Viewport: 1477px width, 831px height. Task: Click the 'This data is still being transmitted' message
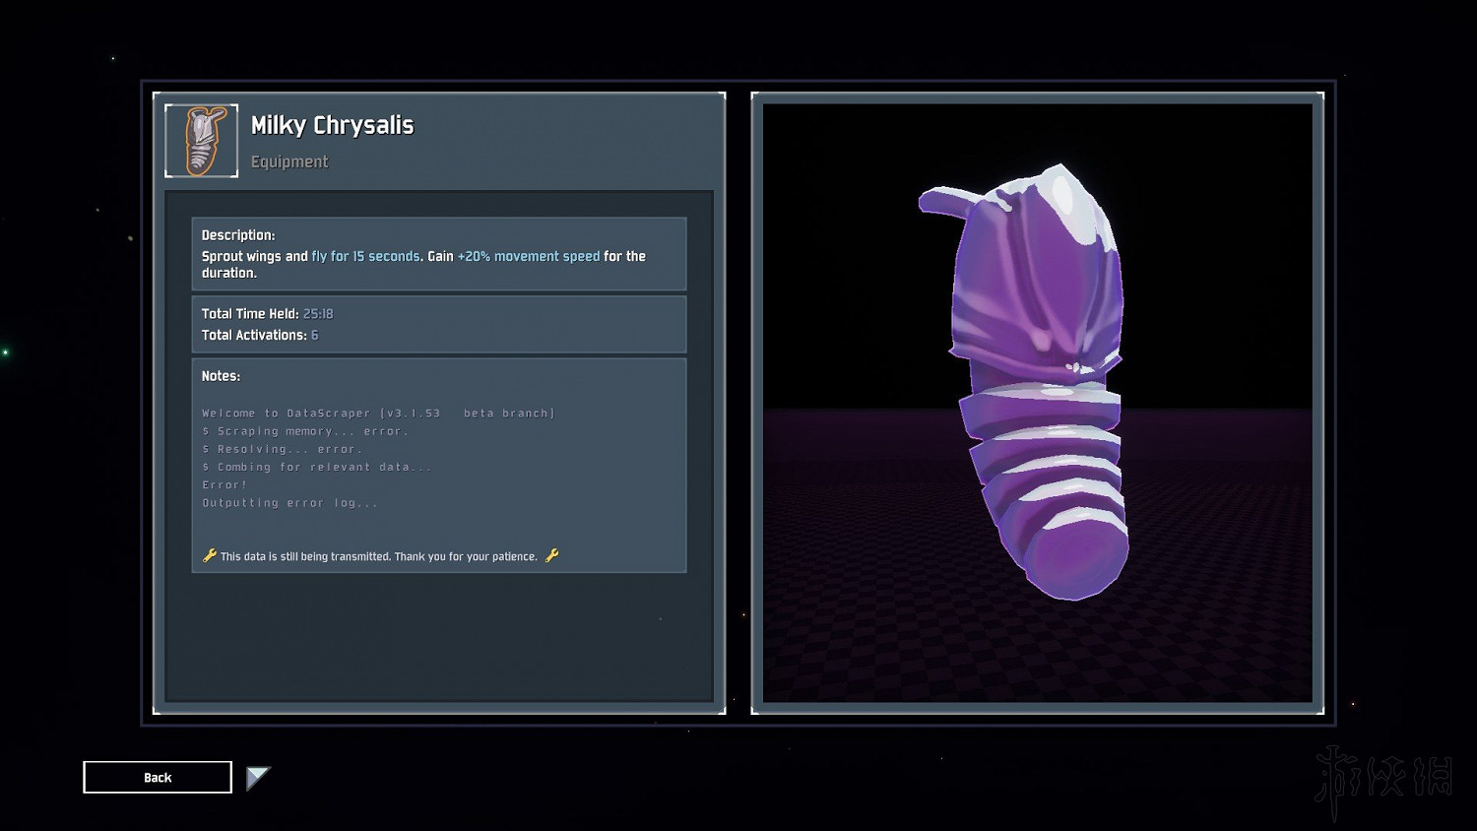click(x=378, y=556)
